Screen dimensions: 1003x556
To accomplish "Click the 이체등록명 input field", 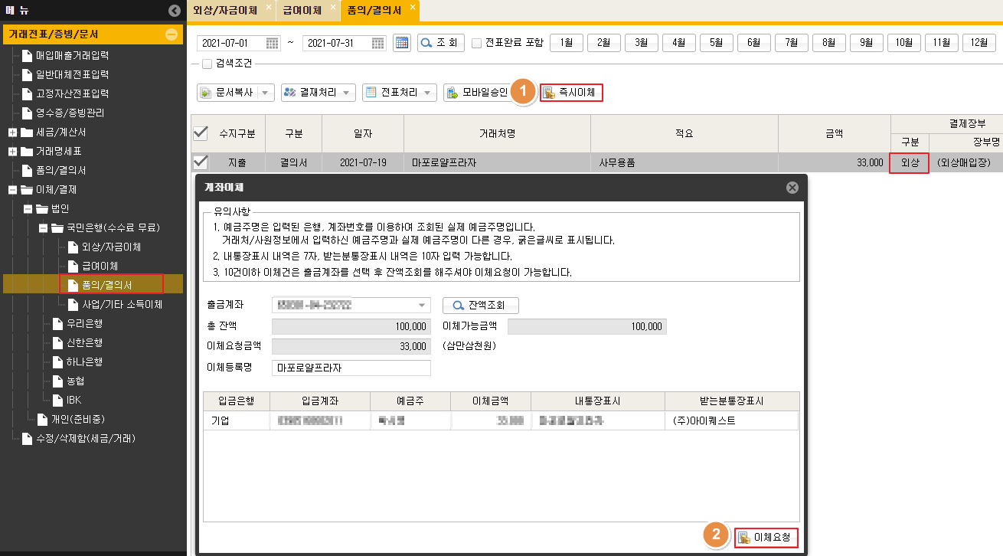I will 351,368.
